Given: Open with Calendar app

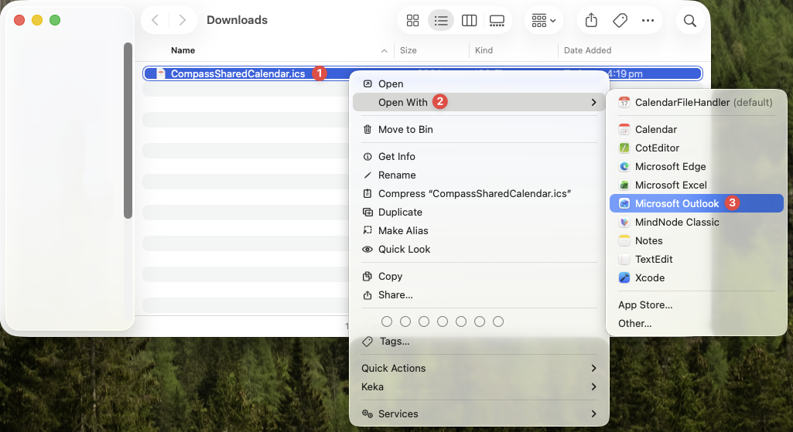Looking at the screenshot, I should point(696,129).
